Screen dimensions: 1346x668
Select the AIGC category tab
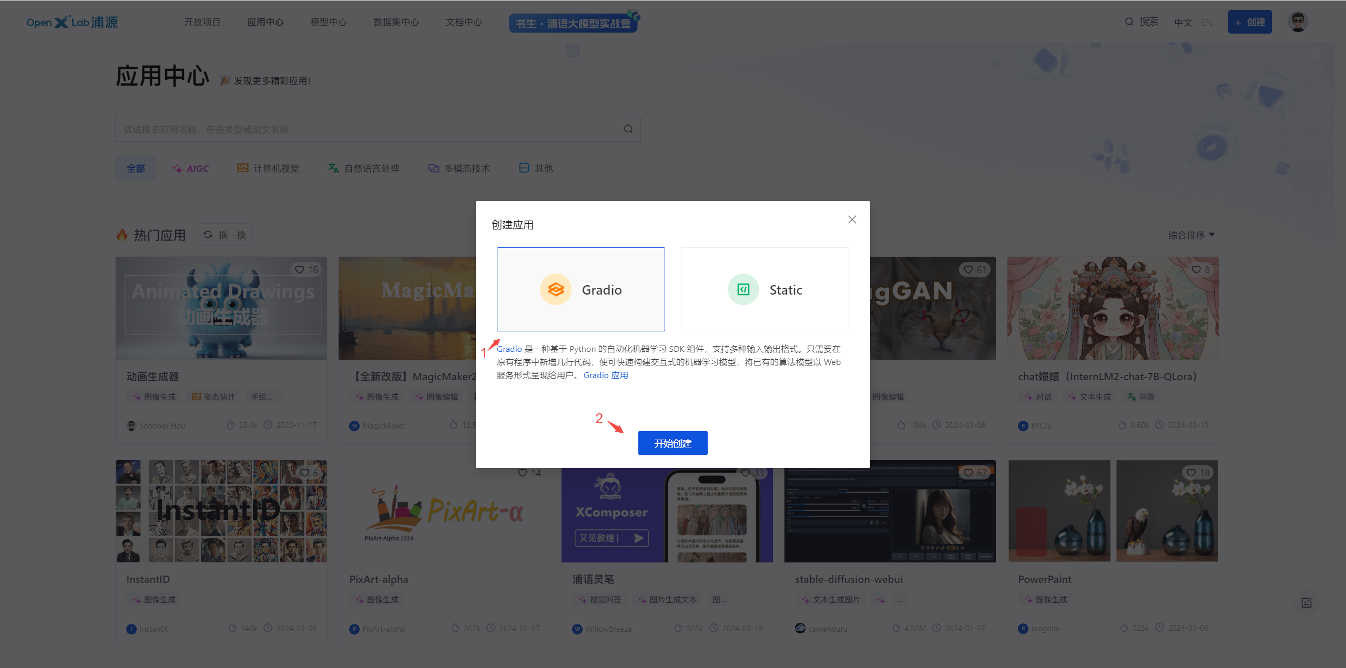pos(190,168)
